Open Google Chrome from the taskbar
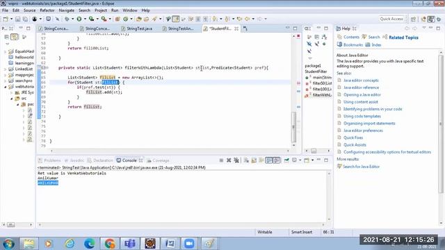This screenshot has width=445, height=250. 110,244
